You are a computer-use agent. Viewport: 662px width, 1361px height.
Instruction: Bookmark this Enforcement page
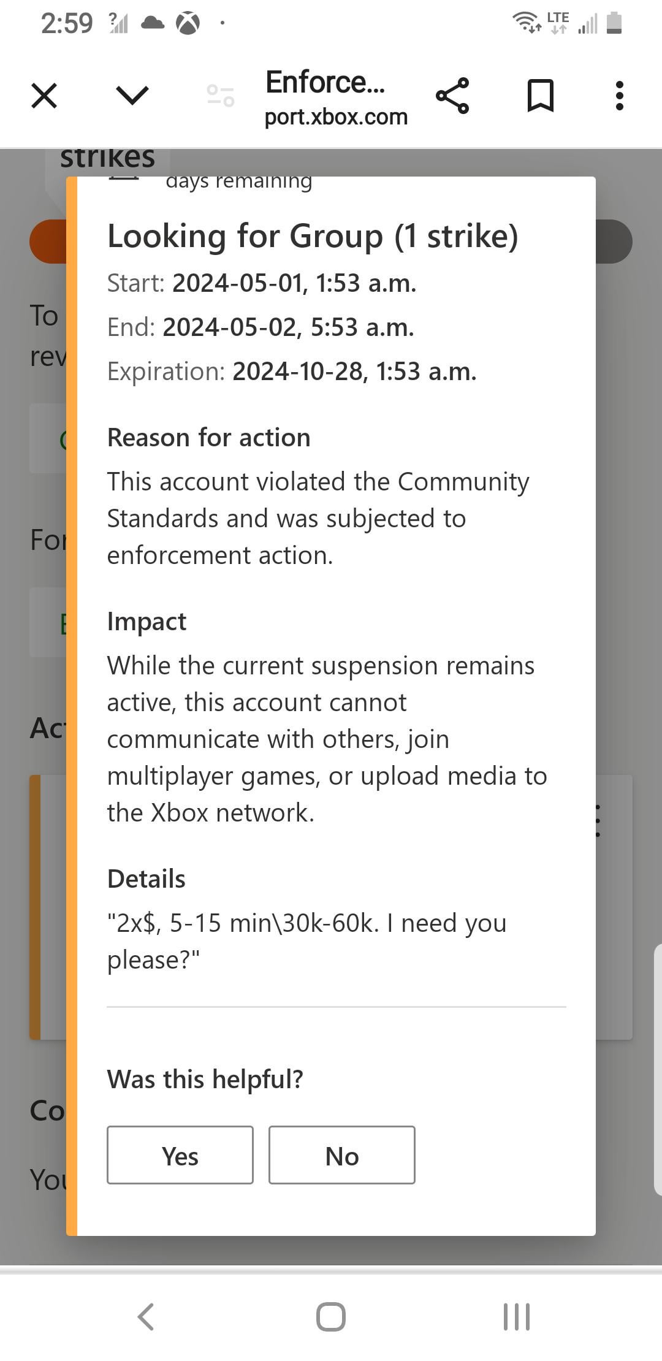point(540,96)
